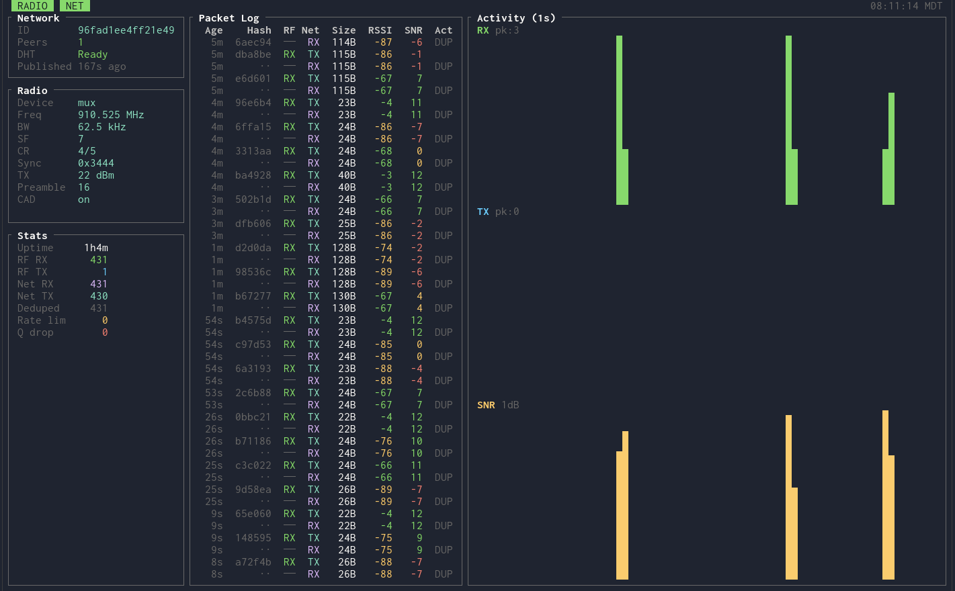Screen dimensions: 955x591
Task: Select packet hash 0bbc21
Action: (x=253, y=417)
